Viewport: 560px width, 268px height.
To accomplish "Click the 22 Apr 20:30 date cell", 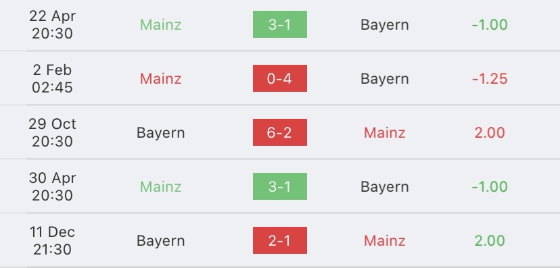I will coord(53,24).
